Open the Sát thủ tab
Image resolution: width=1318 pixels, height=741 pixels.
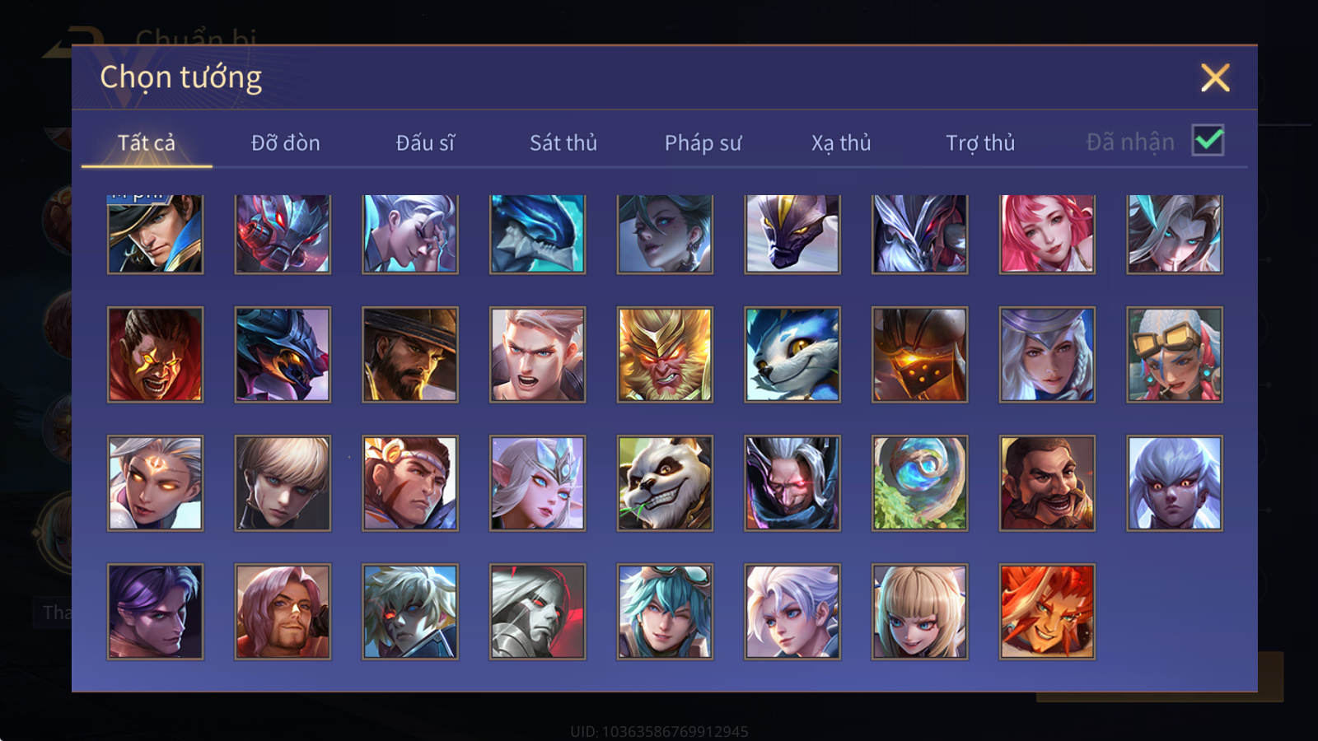tap(563, 142)
